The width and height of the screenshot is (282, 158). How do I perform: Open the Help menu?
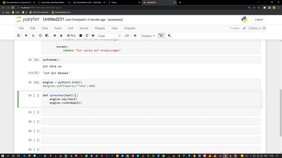click(x=115, y=28)
